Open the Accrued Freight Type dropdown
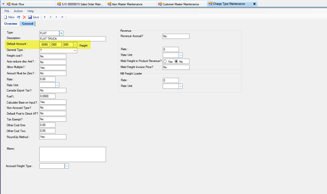The height and width of the screenshot is (194, 327). pyautogui.click(x=67, y=166)
